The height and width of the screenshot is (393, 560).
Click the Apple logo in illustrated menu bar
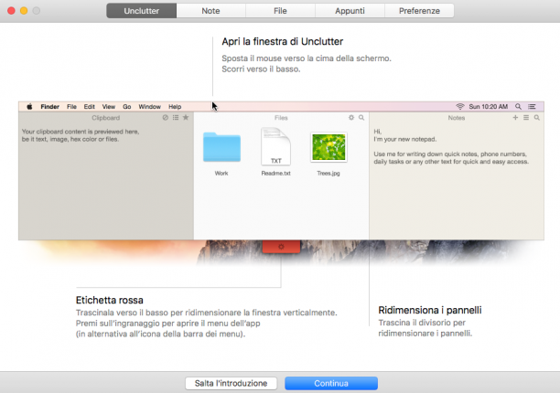tap(29, 107)
